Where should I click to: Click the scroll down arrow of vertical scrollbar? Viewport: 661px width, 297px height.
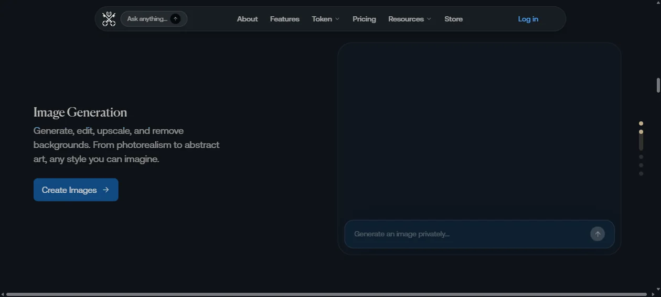tap(658, 289)
